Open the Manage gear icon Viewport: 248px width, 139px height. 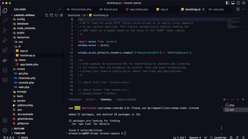coord(5,130)
